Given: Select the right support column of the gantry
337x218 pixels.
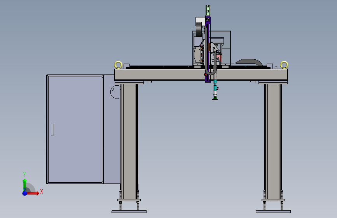Looking at the screenshot, I should (273, 142).
